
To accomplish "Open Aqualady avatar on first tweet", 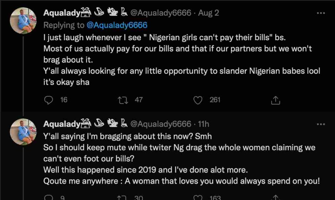I will click(x=23, y=20).
